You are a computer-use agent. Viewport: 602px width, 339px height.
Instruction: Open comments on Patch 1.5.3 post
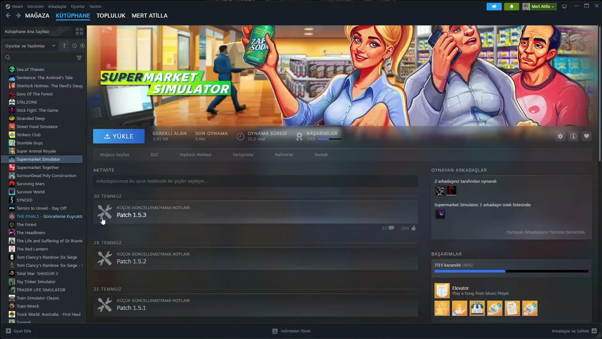tap(388, 228)
